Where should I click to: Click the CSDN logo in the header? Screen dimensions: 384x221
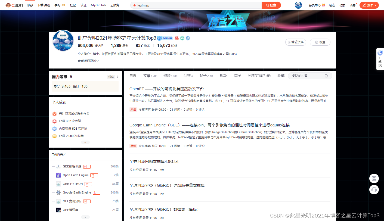tap(14, 5)
